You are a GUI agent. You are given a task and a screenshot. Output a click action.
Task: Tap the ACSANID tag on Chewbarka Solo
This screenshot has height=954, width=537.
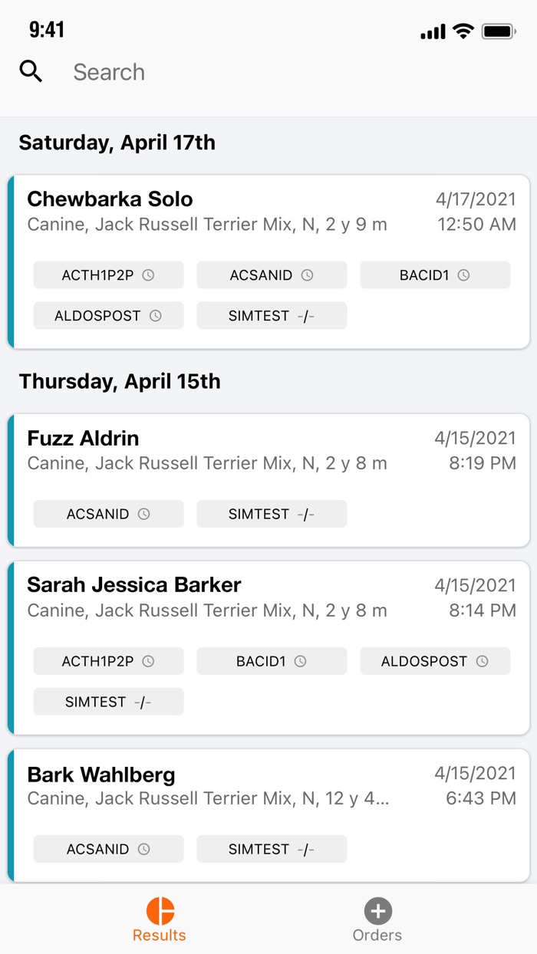(272, 275)
